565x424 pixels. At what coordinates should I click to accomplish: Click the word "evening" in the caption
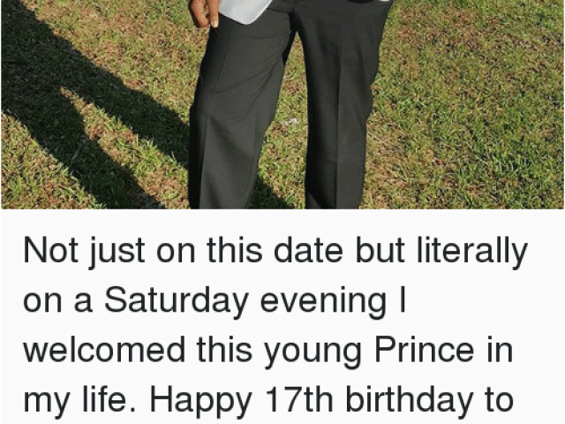click(x=323, y=302)
